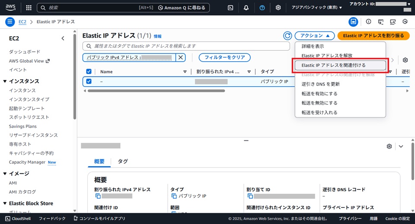Choose 転送を無効にする menu item
415x224 pixels.
coord(340,103)
